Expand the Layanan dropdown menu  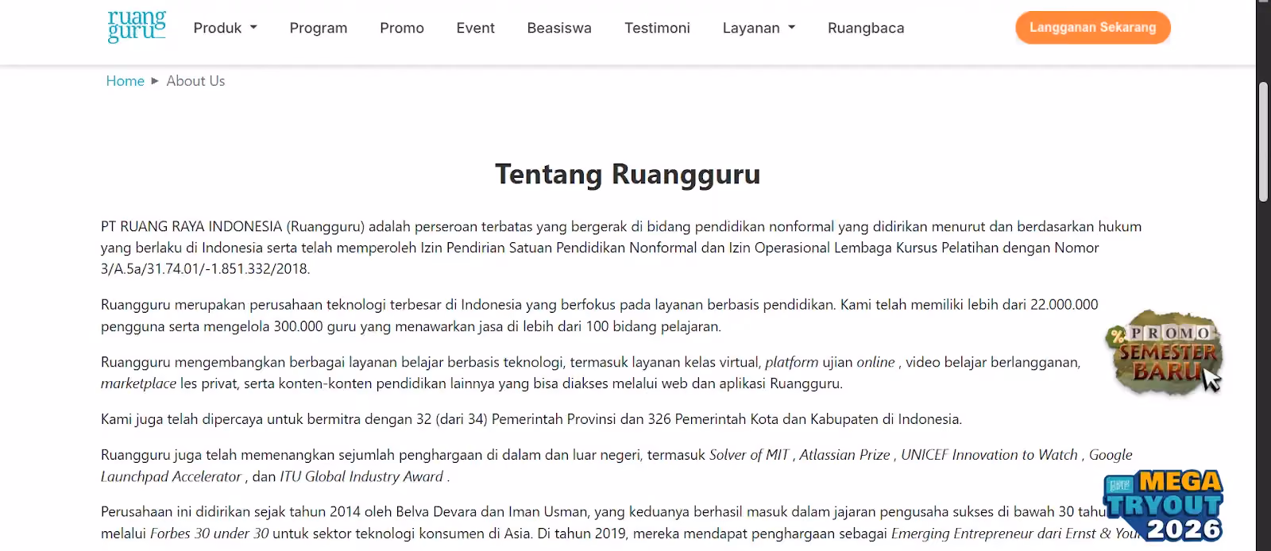[x=759, y=28]
